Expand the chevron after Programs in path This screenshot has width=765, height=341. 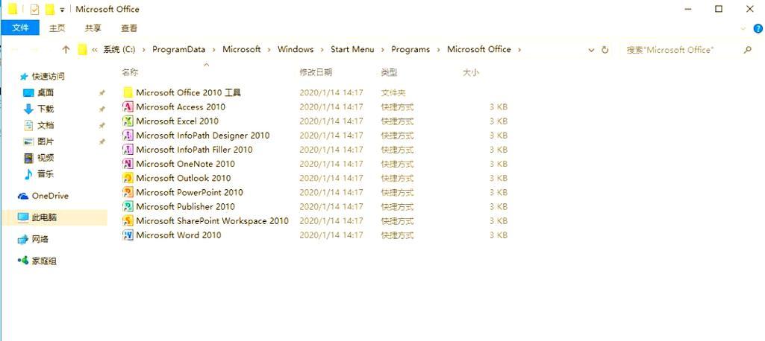coord(439,50)
